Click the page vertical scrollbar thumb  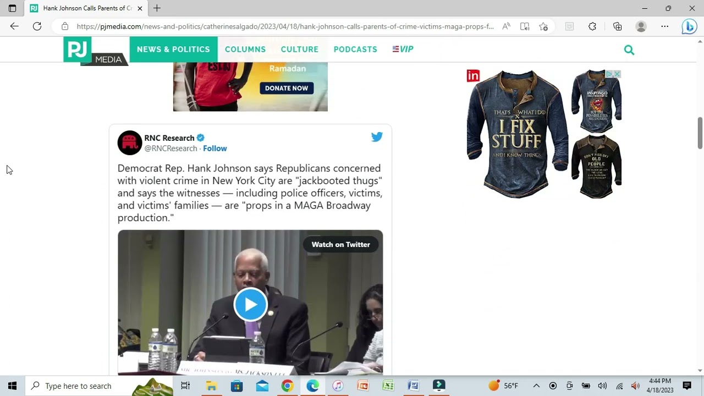tap(700, 133)
